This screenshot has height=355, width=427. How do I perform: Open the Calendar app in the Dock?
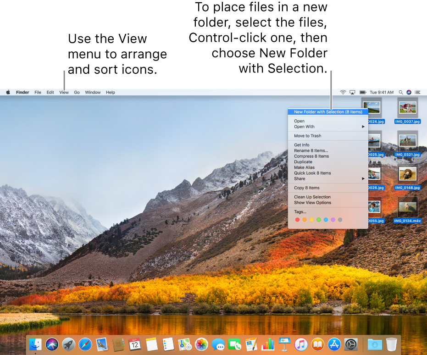135,344
